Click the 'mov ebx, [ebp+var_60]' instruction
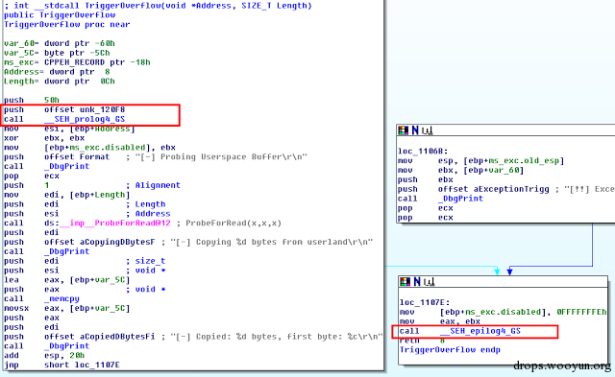 point(460,170)
